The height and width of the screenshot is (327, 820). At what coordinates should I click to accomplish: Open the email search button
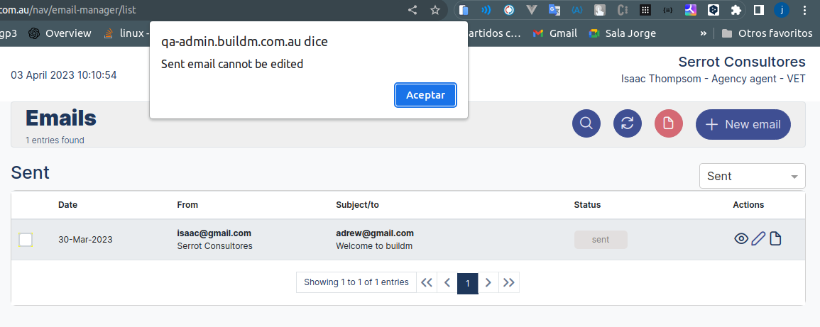[x=586, y=124]
